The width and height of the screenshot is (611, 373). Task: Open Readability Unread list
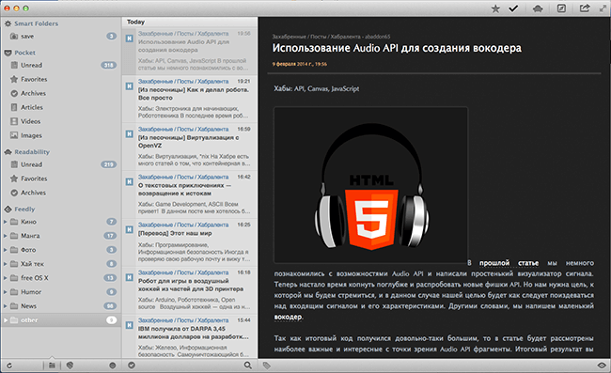[61, 164]
